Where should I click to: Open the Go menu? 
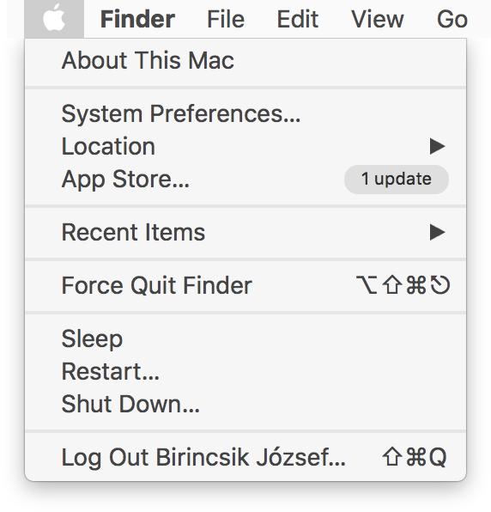452,19
